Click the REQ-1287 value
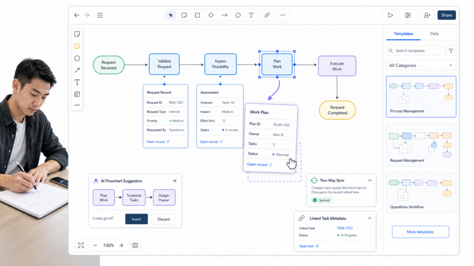Screen dimensions: 474x266 [176, 103]
